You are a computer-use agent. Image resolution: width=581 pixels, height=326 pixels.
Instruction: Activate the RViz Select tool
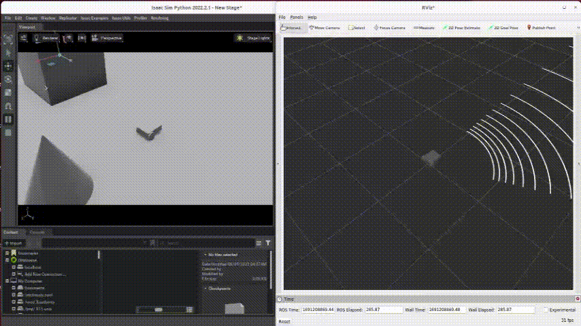click(x=356, y=28)
